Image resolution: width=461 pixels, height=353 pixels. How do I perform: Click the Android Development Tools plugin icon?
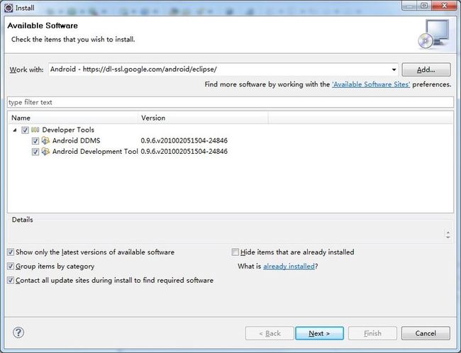click(45, 152)
